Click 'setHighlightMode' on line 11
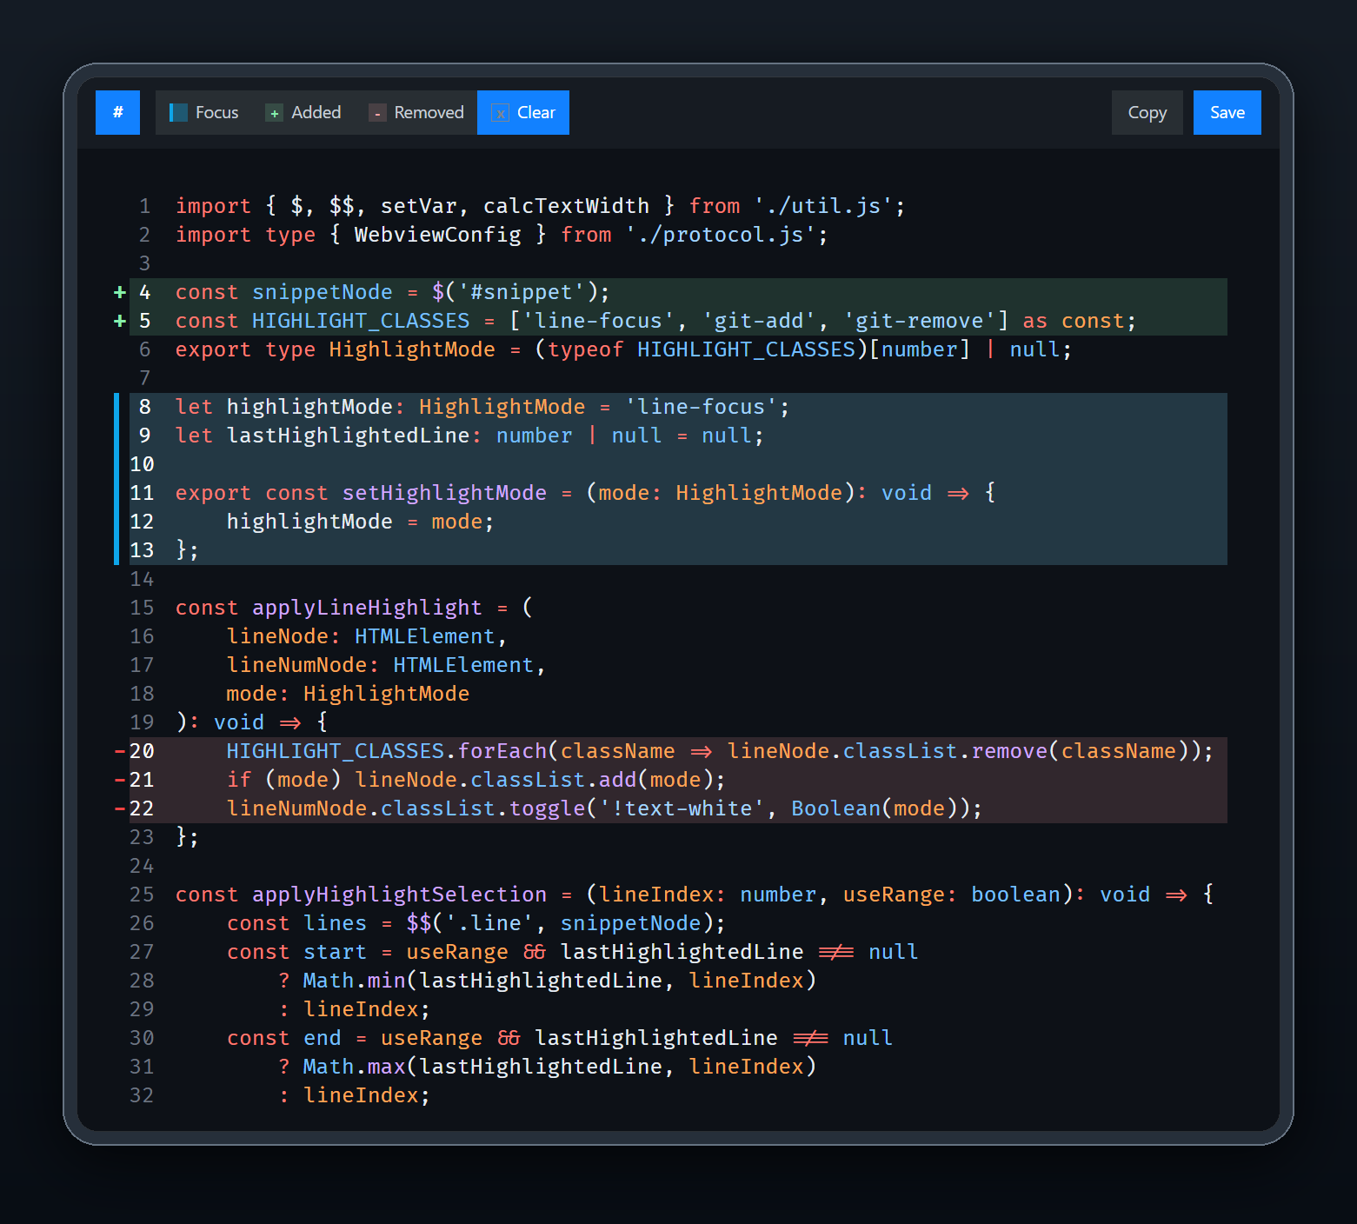1357x1224 pixels. [x=444, y=493]
